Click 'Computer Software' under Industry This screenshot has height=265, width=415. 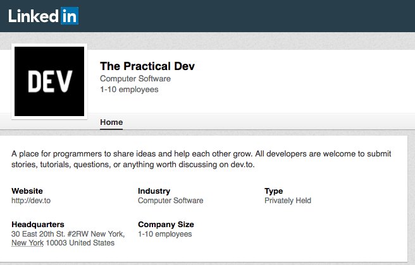tap(170, 201)
